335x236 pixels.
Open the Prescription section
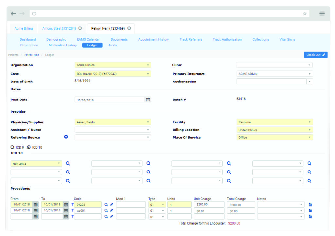tap(29, 45)
